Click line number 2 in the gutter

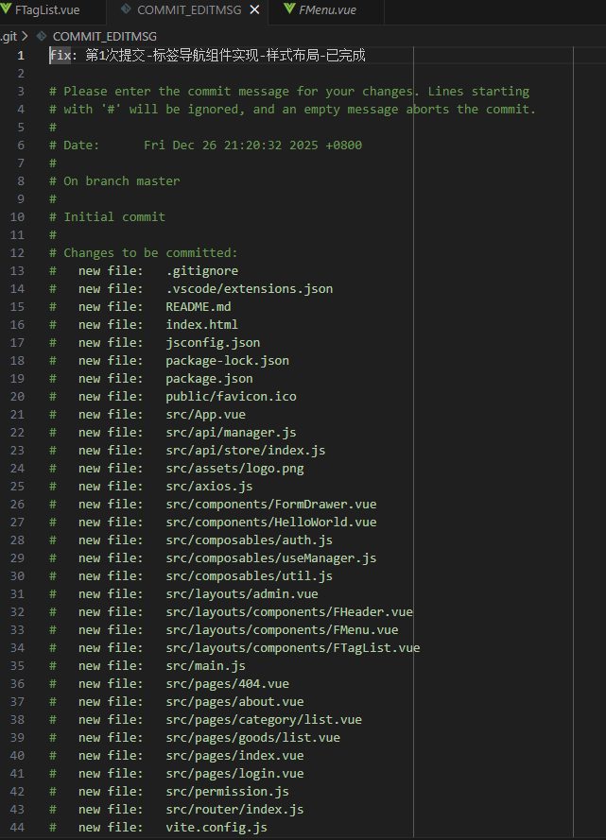pos(21,74)
